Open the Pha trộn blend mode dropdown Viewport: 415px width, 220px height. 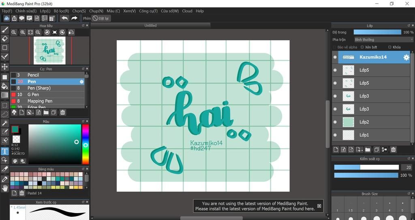383,39
